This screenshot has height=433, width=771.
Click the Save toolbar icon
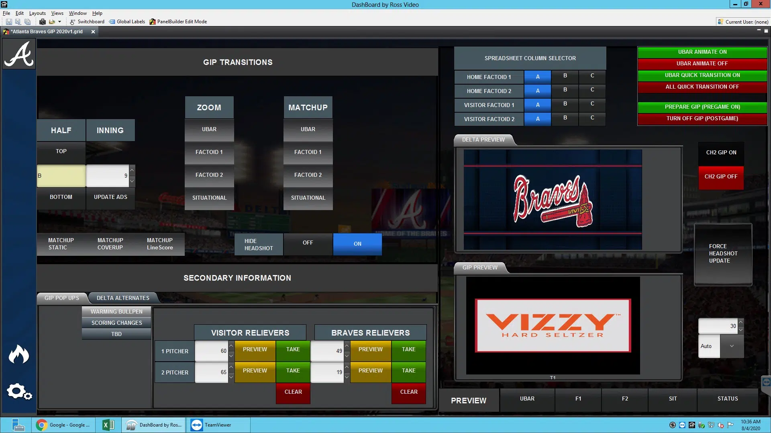(x=8, y=22)
